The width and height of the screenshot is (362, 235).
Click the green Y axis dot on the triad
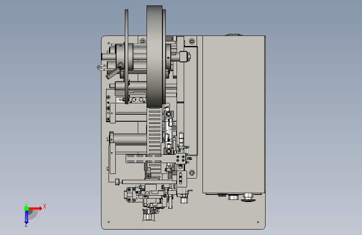coord(27,208)
